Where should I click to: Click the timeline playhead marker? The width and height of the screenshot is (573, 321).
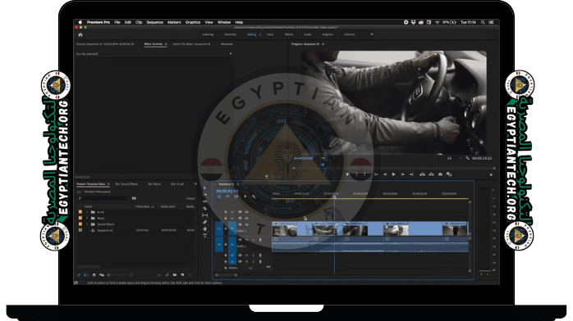point(334,197)
